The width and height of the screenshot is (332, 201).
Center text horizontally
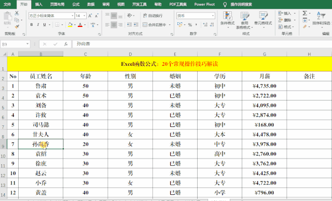[114, 25]
